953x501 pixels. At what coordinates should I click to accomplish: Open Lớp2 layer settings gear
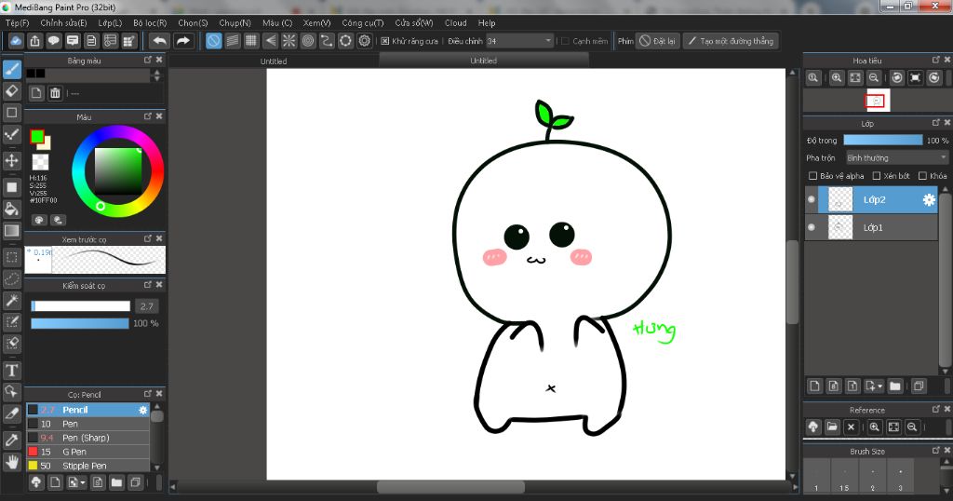point(929,199)
